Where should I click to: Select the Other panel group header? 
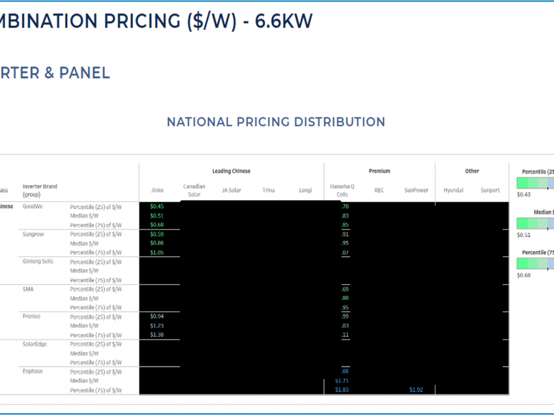[x=472, y=171]
